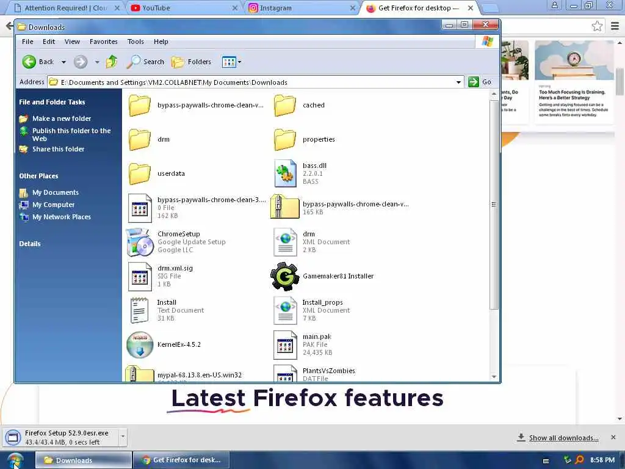Switch to the Instagram browser tab

tap(301, 8)
